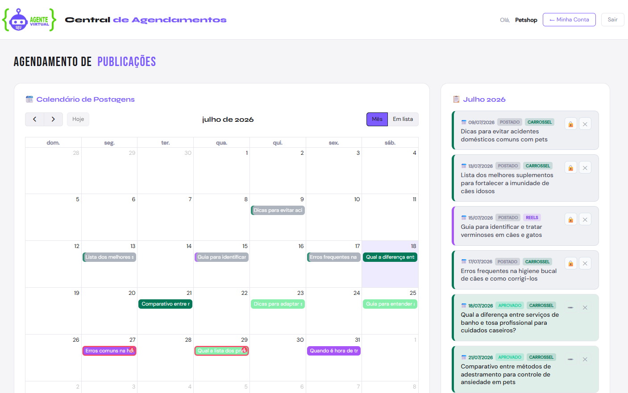Click APROVADO badge on 21/07/2026 post
Viewport: 628px width, 393px height.
(x=510, y=357)
